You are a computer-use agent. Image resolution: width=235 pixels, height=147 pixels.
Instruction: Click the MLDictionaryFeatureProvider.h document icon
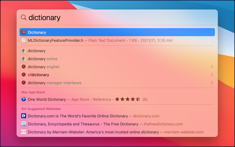click(23, 40)
